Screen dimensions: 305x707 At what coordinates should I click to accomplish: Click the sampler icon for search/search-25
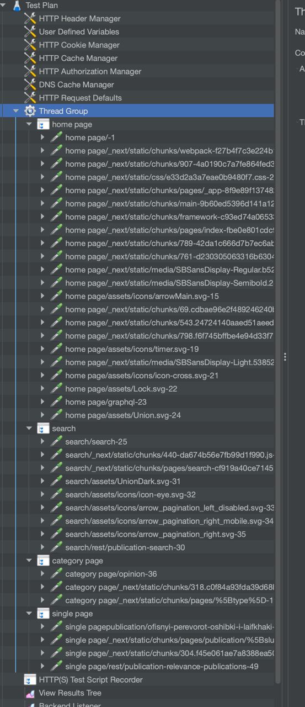pyautogui.click(x=56, y=441)
